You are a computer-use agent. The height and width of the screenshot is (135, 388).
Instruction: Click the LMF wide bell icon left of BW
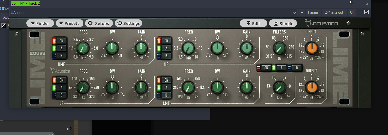(x=209, y=95)
